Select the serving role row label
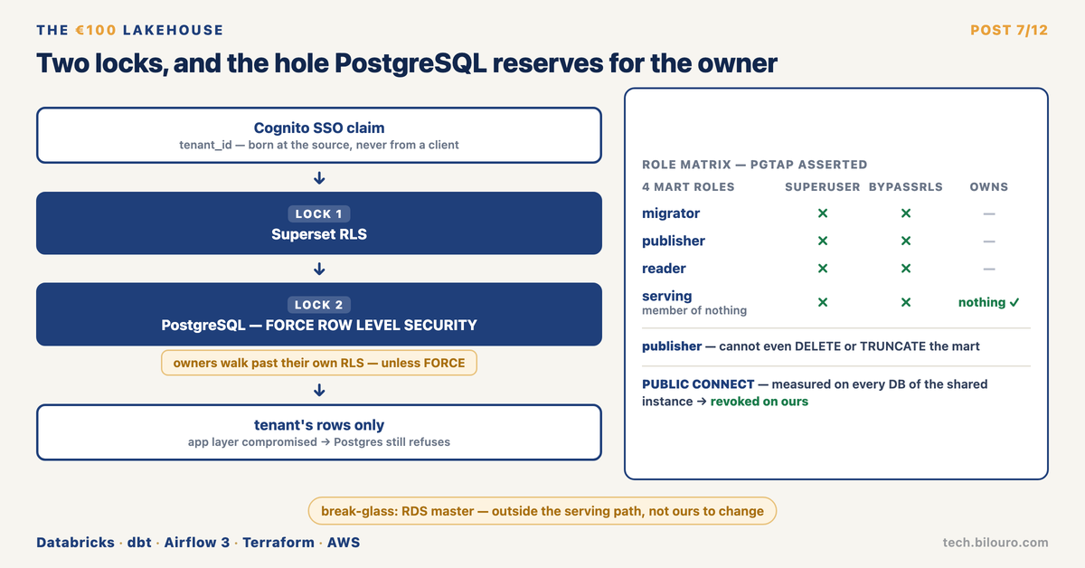Screen dimensions: 1085x568 point(667,296)
